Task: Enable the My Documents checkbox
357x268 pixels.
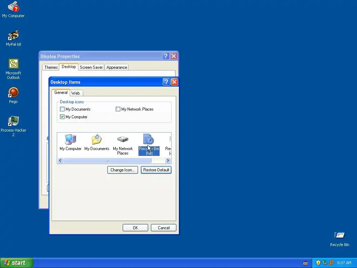Action: coord(62,109)
